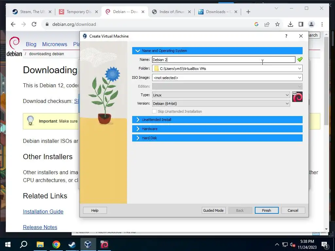Bookmark this page with star icon

(277, 24)
